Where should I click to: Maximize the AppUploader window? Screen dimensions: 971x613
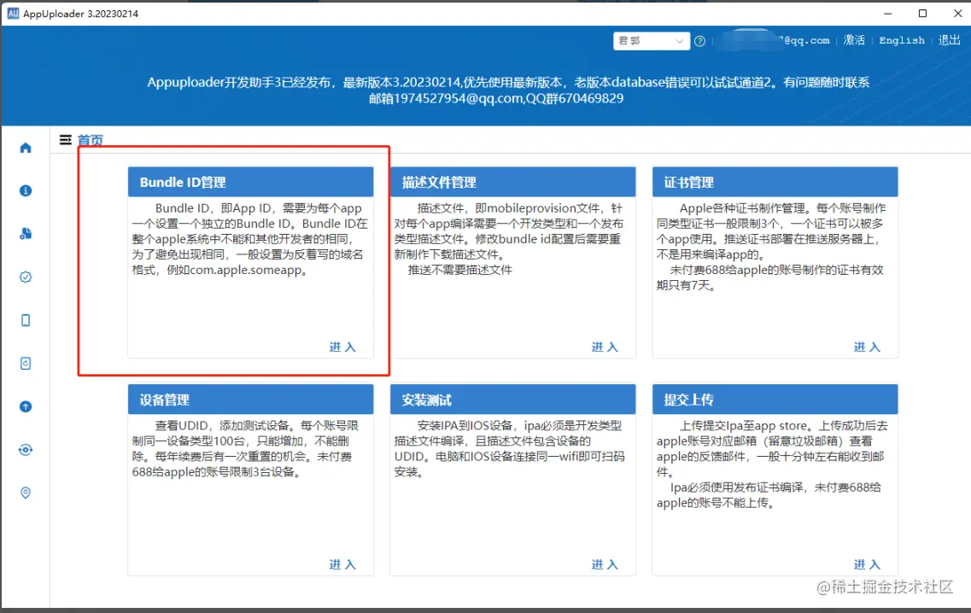[922, 13]
